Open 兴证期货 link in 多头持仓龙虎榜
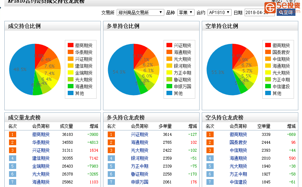 pos(139,134)
